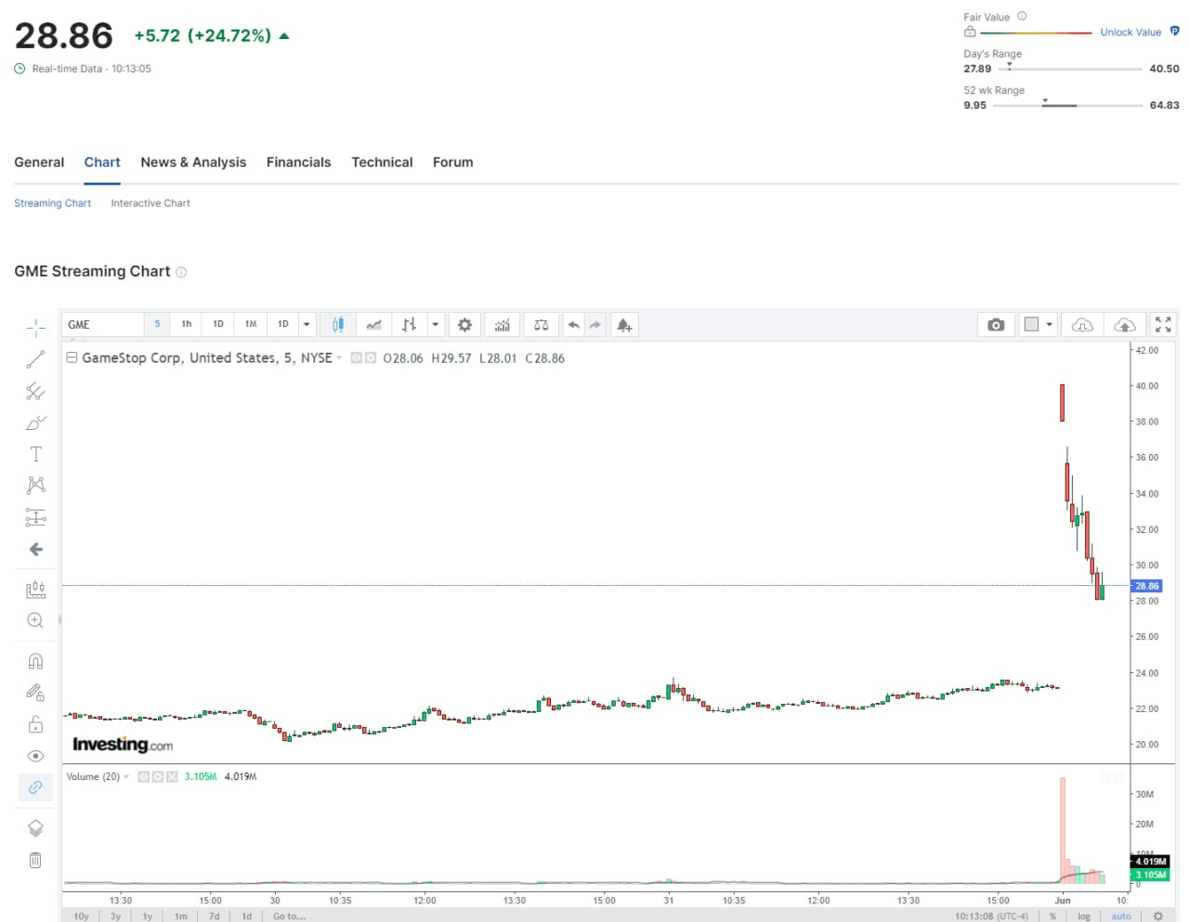The image size is (1189, 922).
Task: Toggle stay in drawing mode pencil-lock
Action: (35, 693)
